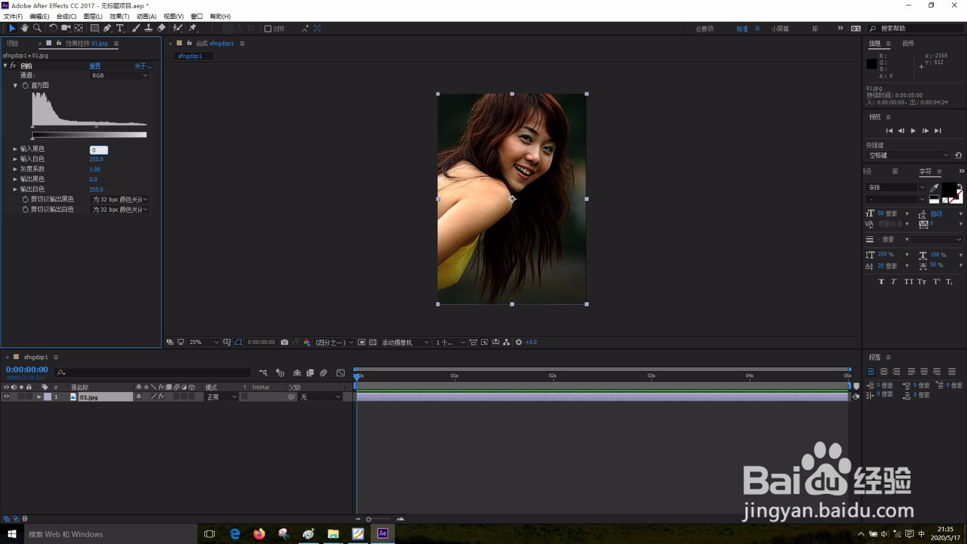Select the Eraser tool
The height and width of the screenshot is (544, 967).
point(161,28)
